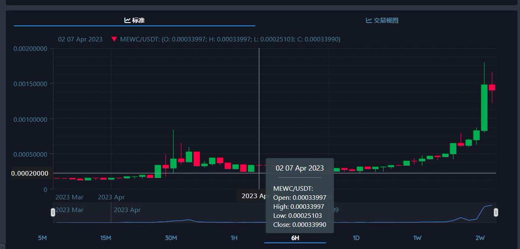Click the tall green candle reaching 0.0015
Screen dimensions: 520x249
[x=484, y=108]
